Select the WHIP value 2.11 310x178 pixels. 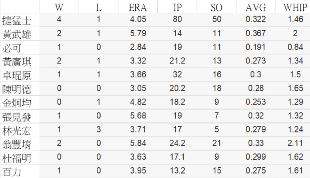(295, 143)
